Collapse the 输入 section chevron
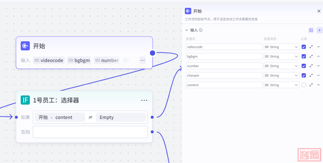Viewport: 323px width, 163px height. point(187,30)
